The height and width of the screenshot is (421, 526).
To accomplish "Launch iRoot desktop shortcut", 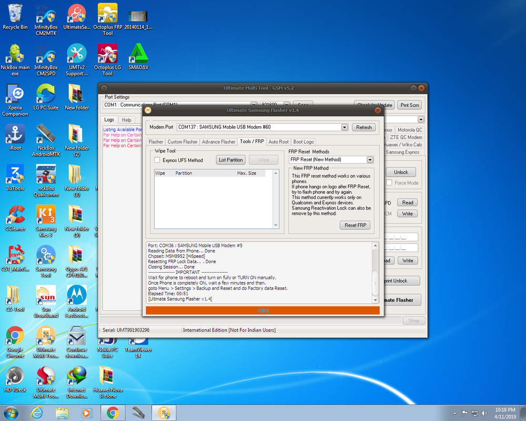I will tap(15, 137).
